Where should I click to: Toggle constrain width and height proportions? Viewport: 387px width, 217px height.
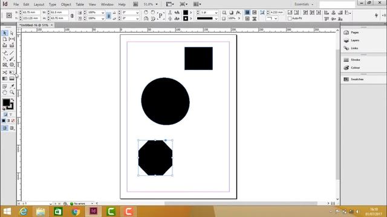click(x=72, y=16)
